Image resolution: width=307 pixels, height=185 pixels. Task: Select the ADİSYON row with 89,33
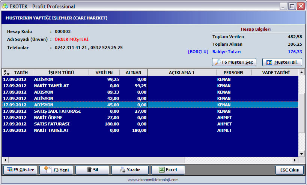click(x=150, y=92)
